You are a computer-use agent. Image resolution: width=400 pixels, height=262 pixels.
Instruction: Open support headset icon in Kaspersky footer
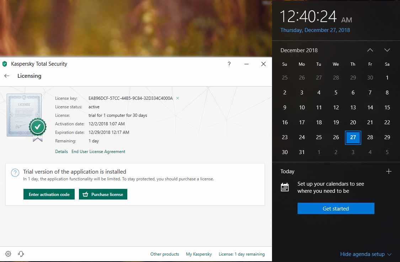21,254
